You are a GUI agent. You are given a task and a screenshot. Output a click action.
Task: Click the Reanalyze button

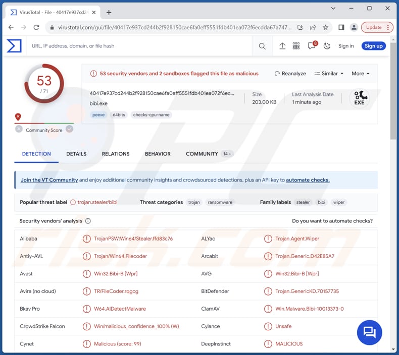(x=290, y=74)
